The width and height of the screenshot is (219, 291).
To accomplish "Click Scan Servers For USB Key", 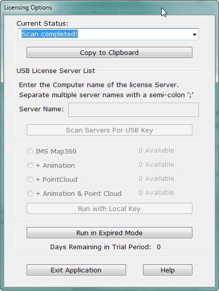I will click(x=110, y=130).
